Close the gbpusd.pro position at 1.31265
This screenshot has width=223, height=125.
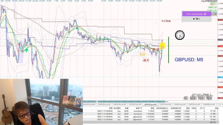click(x=218, y=119)
